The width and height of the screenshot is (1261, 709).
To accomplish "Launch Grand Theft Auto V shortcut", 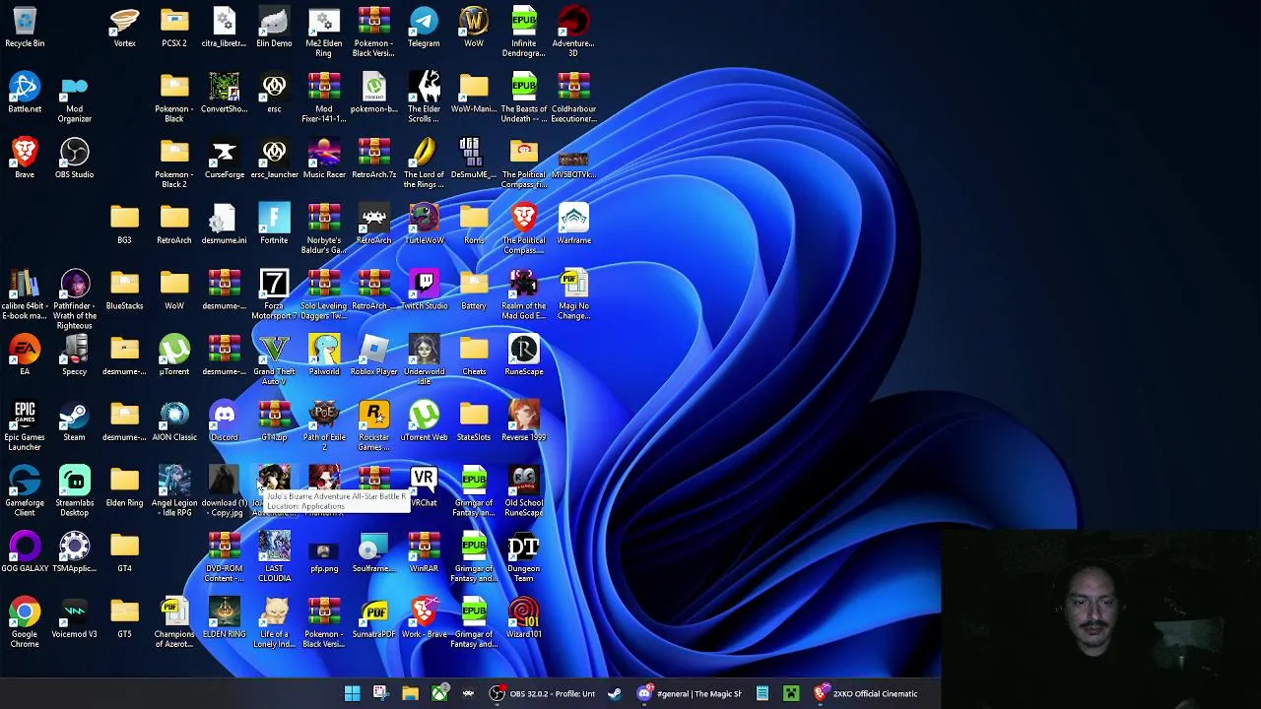I will 274,360.
